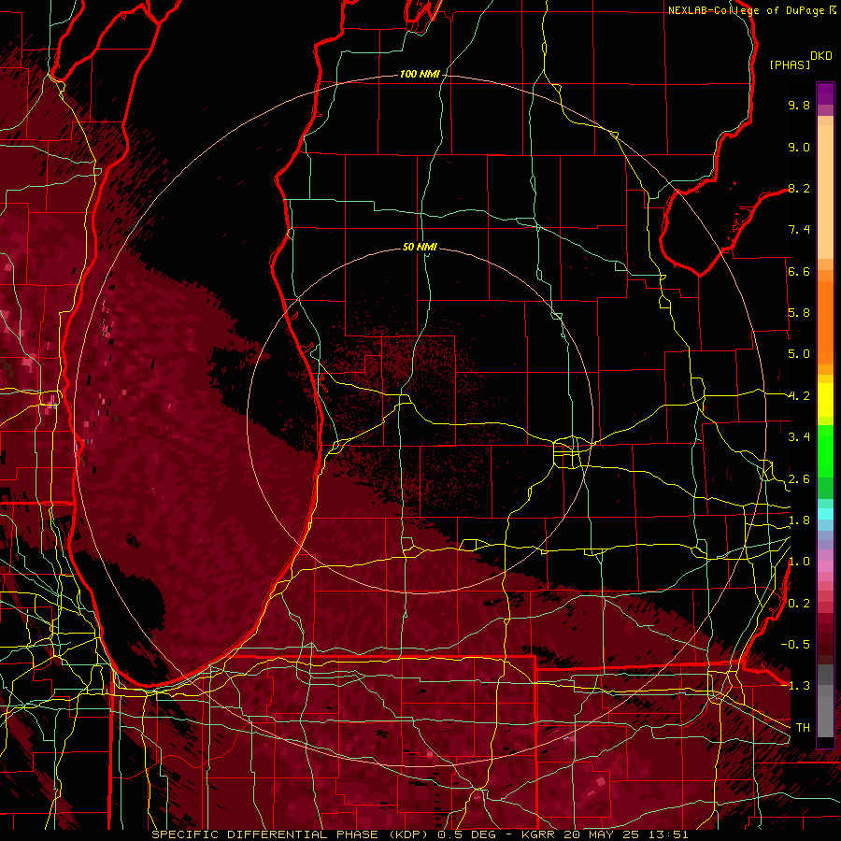Click the 0.2 legend value
The image size is (841, 841).
click(799, 604)
